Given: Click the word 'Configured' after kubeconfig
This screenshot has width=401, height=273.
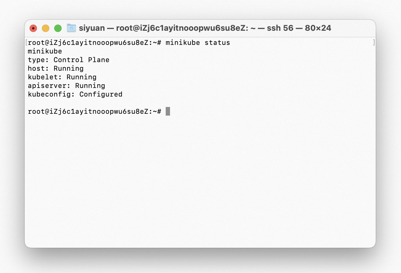Looking at the screenshot, I should tap(101, 94).
